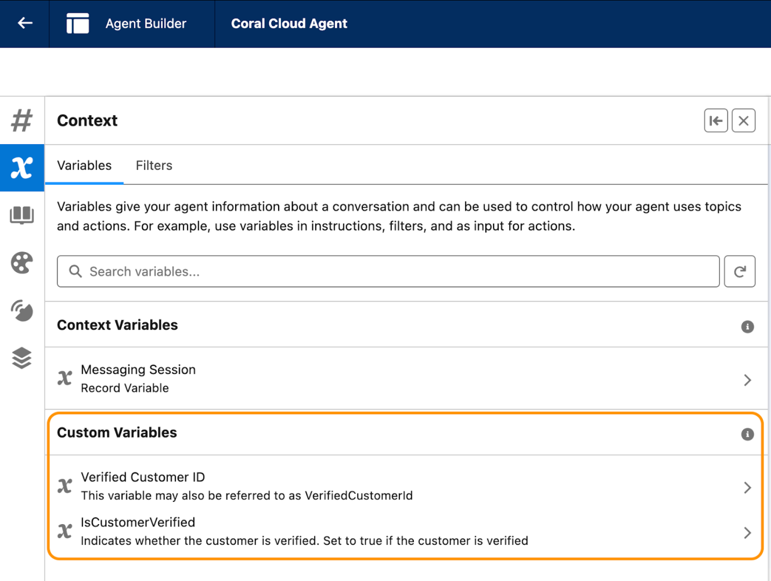Click the Coral Cloud Agent title
This screenshot has width=771, height=581.
click(289, 24)
